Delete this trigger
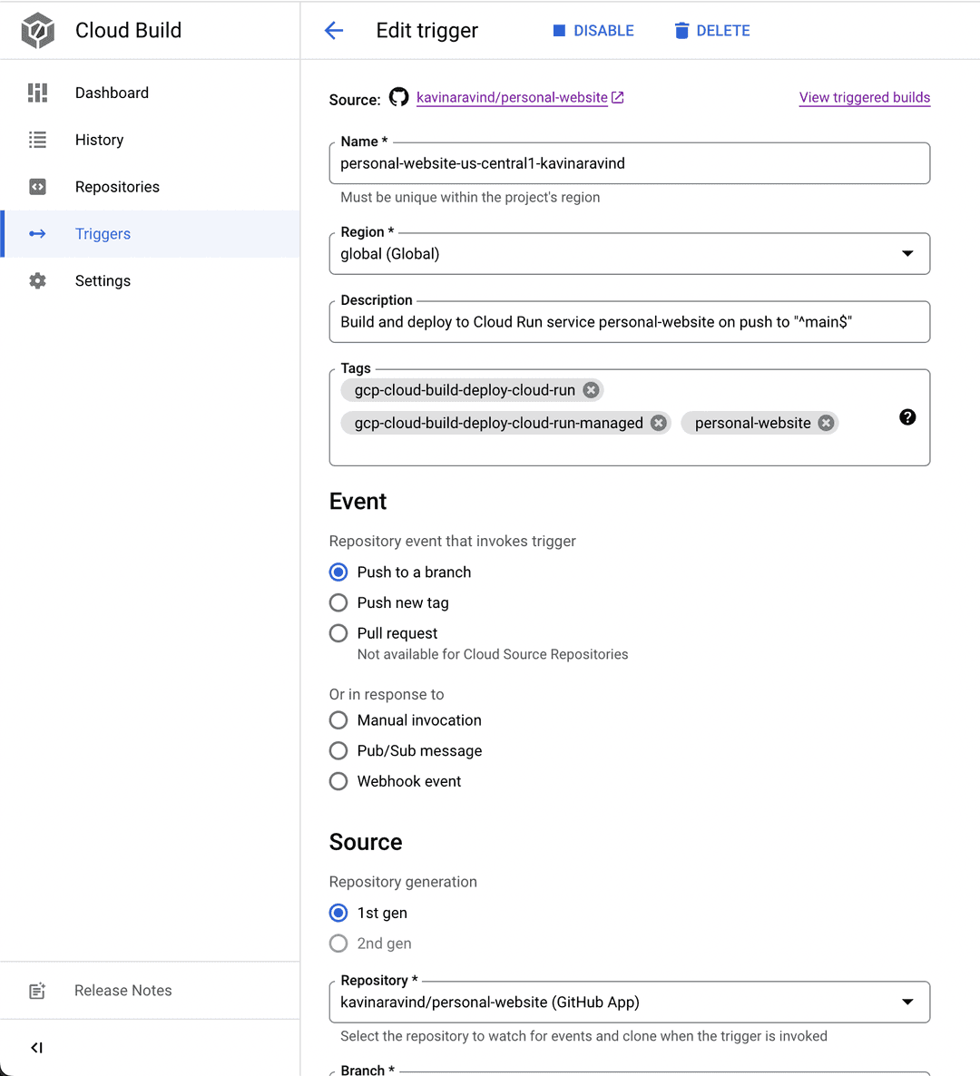 [x=712, y=31]
